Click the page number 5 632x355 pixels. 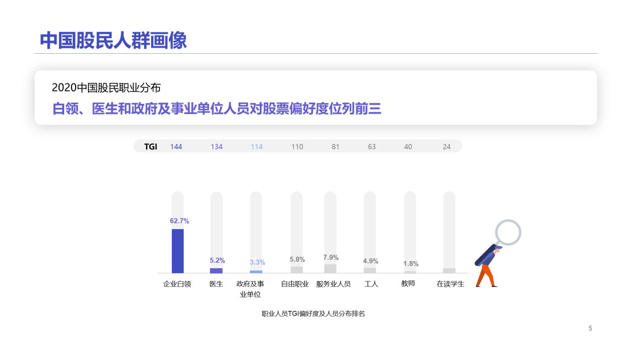tap(590, 328)
